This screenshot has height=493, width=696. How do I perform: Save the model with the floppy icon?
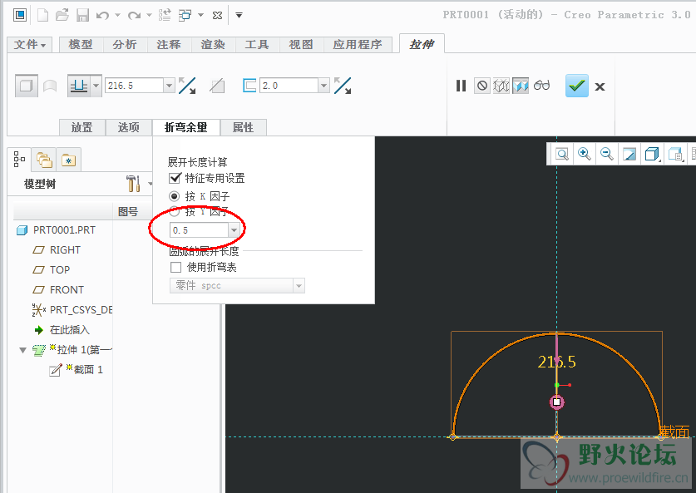82,16
